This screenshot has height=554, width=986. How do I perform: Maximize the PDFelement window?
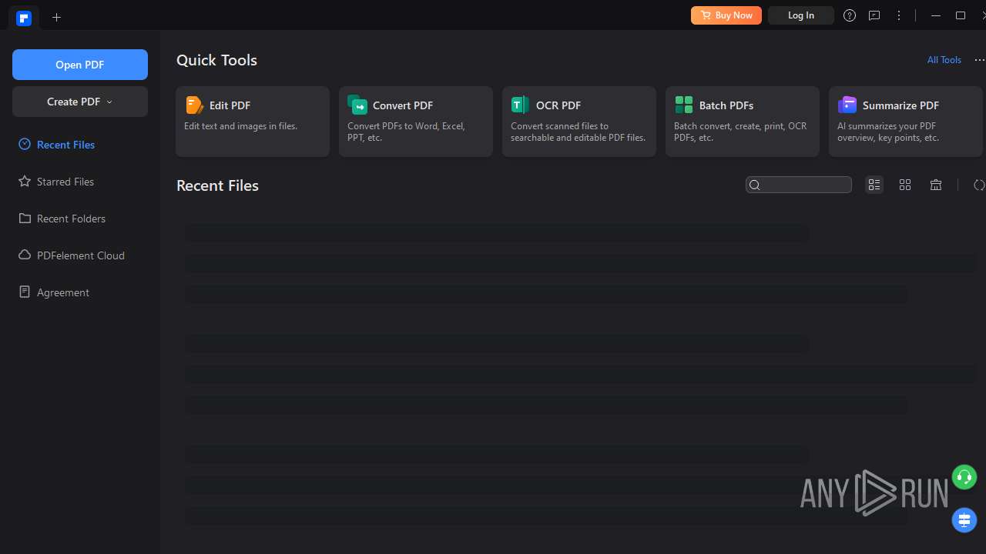pyautogui.click(x=961, y=15)
